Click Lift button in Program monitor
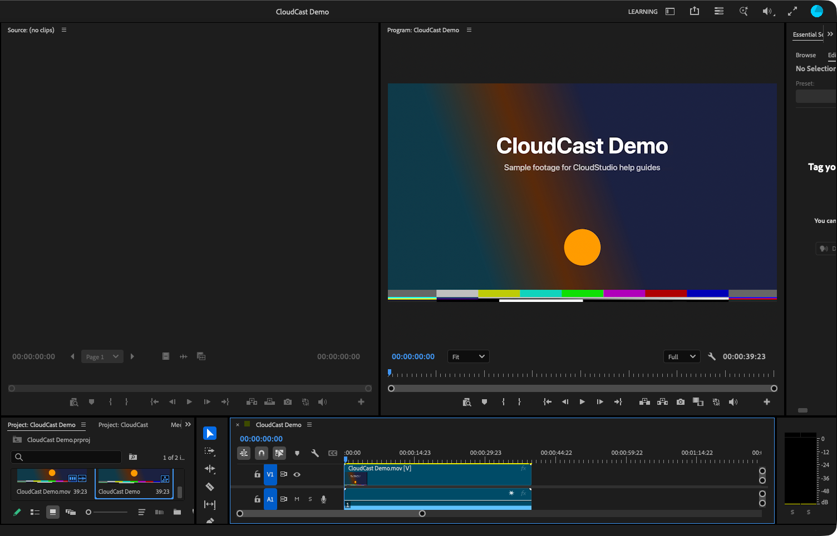The image size is (837, 536). tap(645, 402)
